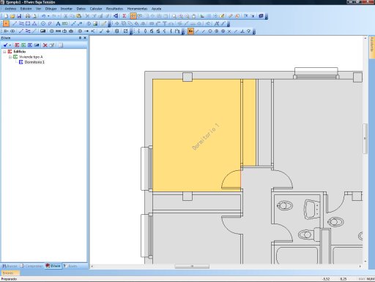Viewport: 375px width, 282px height.
Task: Click the red X delete icon in EView
Action: 45,45
